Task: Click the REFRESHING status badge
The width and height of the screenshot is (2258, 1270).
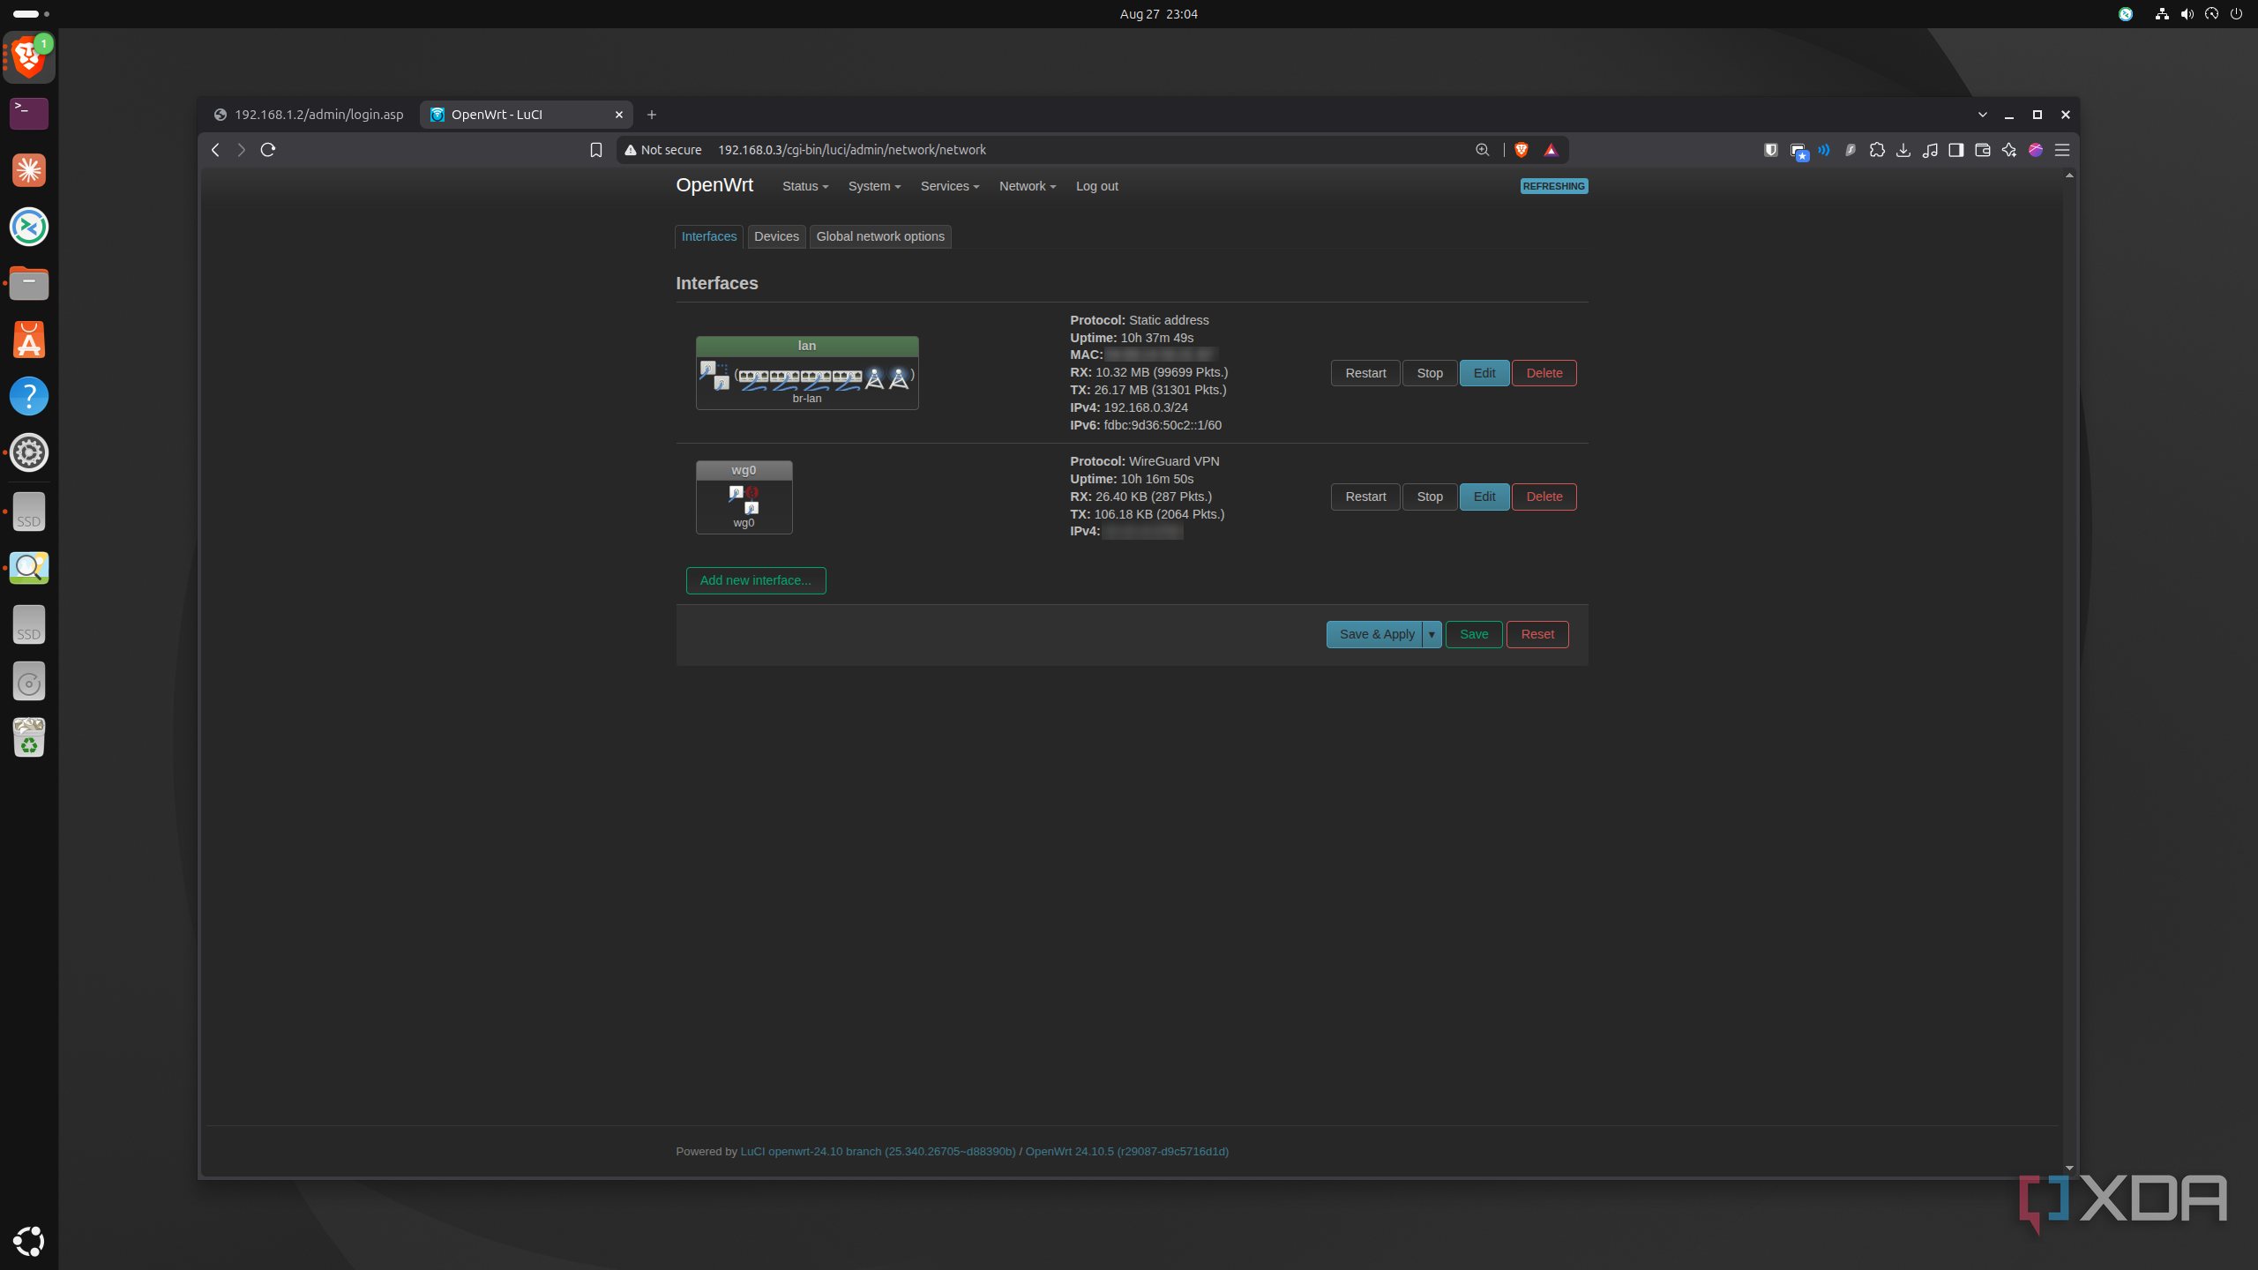Action: pyautogui.click(x=1554, y=186)
